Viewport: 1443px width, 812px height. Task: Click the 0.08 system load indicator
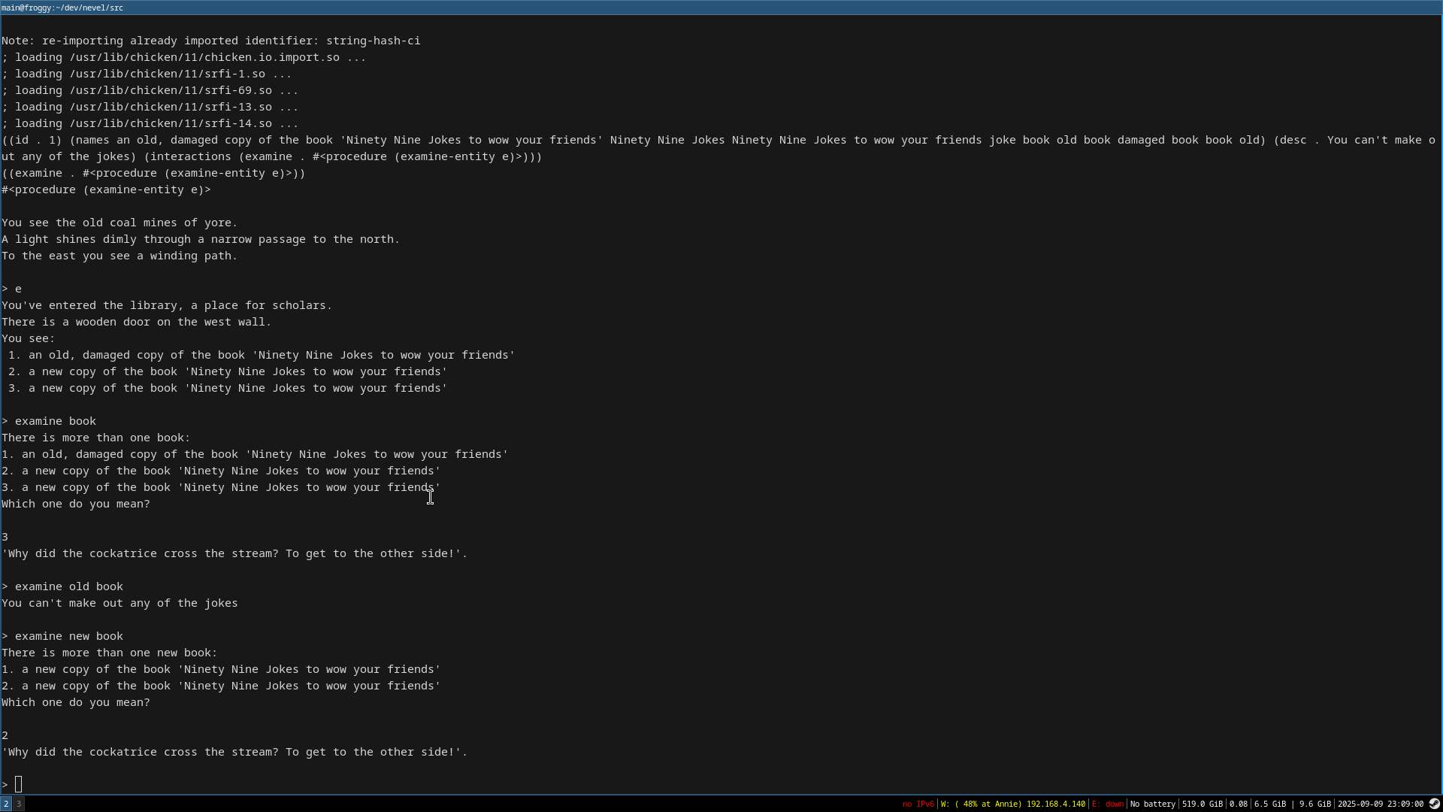click(x=1238, y=804)
